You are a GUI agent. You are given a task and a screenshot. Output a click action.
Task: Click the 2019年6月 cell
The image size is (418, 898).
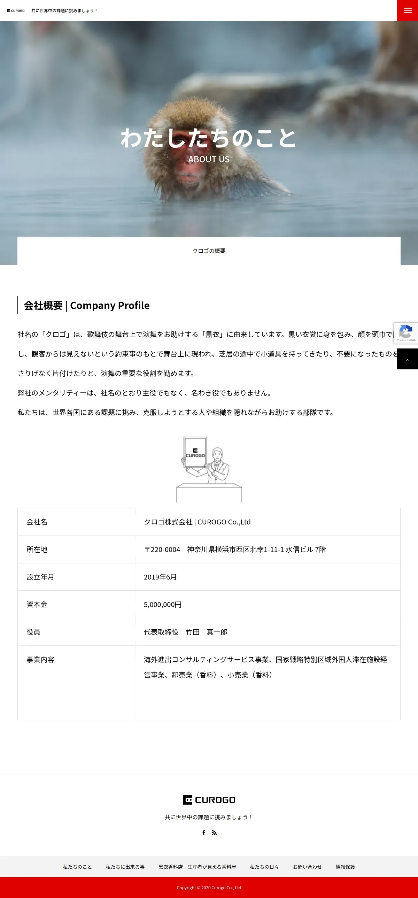click(x=268, y=577)
